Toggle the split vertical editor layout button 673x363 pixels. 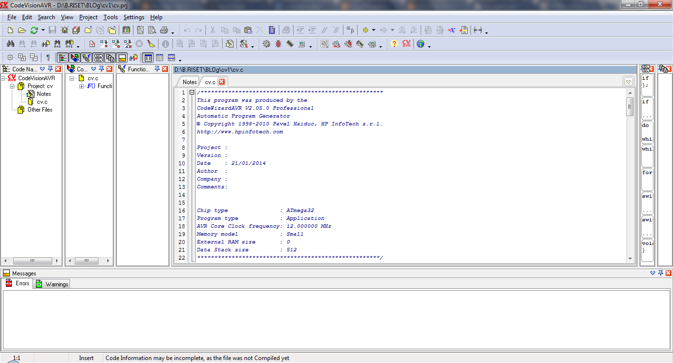click(x=160, y=57)
